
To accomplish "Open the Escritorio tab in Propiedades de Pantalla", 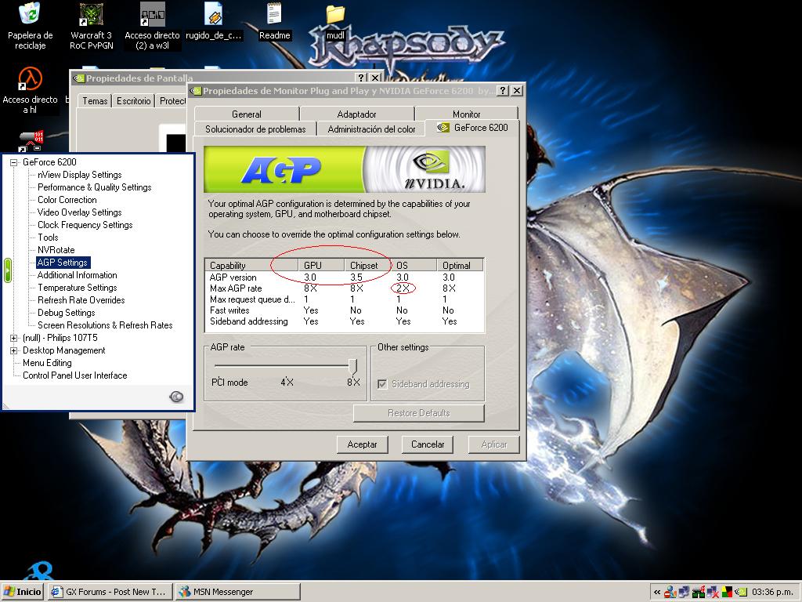I will 133,101.
